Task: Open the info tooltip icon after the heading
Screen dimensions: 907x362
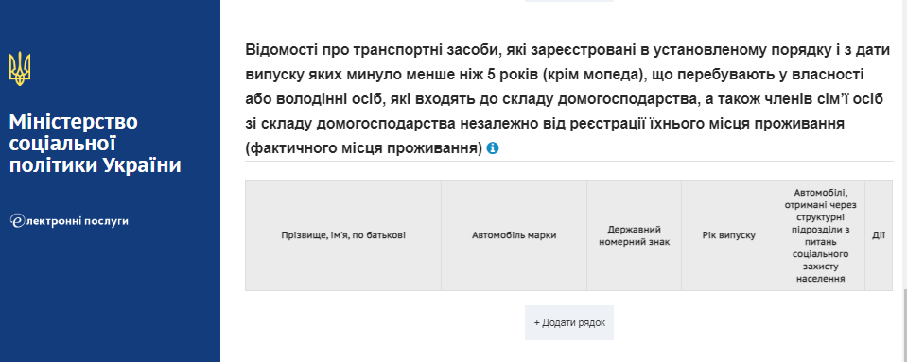Action: [x=493, y=148]
